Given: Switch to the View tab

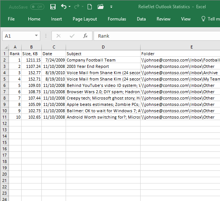Looking at the screenshot, I should (186, 19).
